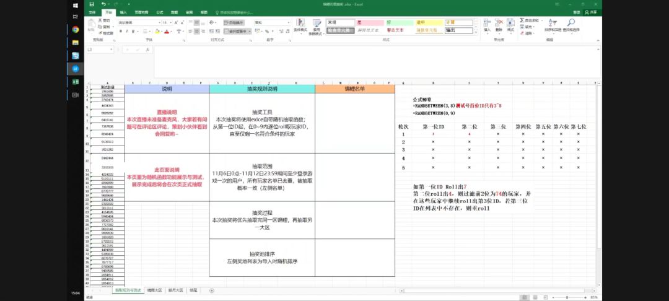
Task: Switch to the Formulas ribbon tab
Action: tap(160, 13)
